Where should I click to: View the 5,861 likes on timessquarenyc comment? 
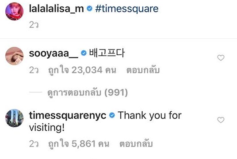(78, 144)
